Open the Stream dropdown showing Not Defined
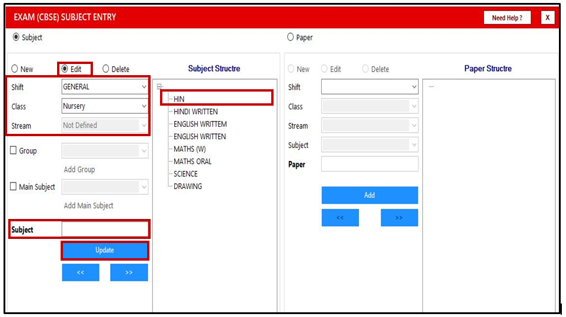The image size is (566, 317). (x=105, y=126)
